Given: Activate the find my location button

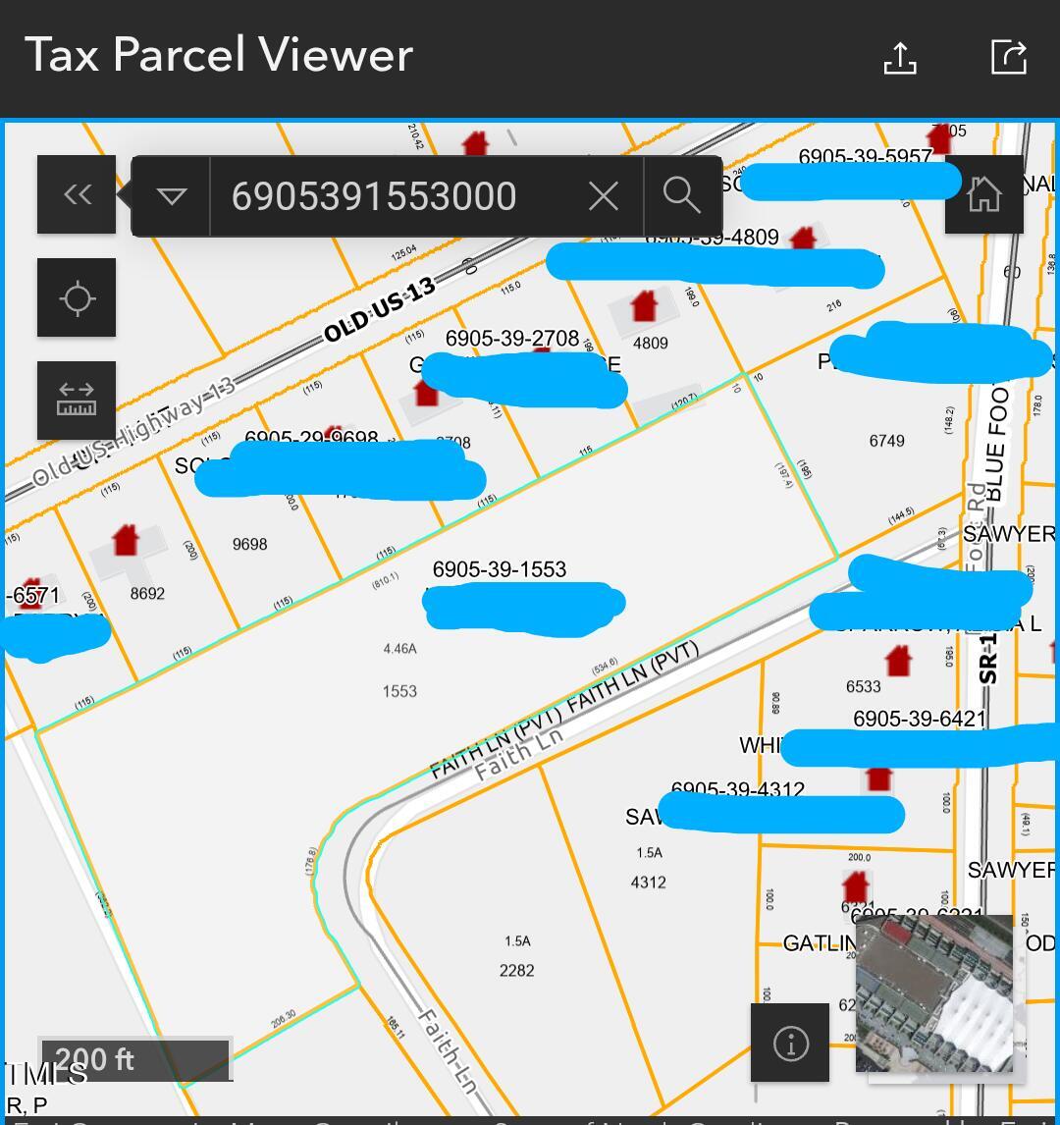Looking at the screenshot, I should tap(77, 297).
